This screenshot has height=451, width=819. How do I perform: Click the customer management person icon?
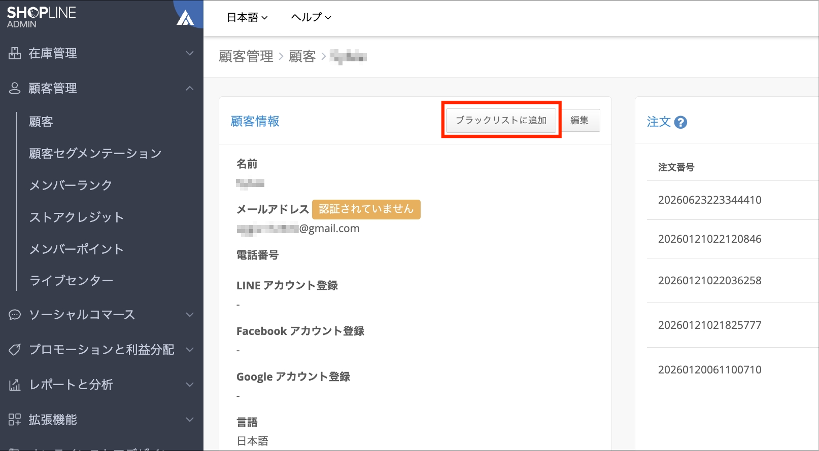tap(15, 88)
